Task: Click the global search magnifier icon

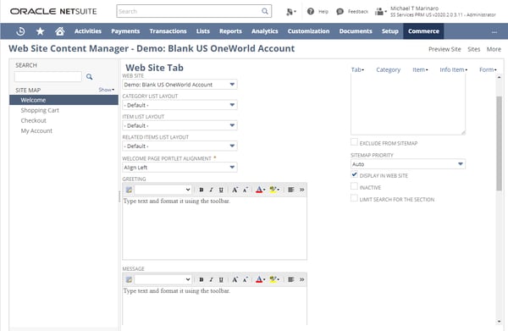Action: point(265,11)
